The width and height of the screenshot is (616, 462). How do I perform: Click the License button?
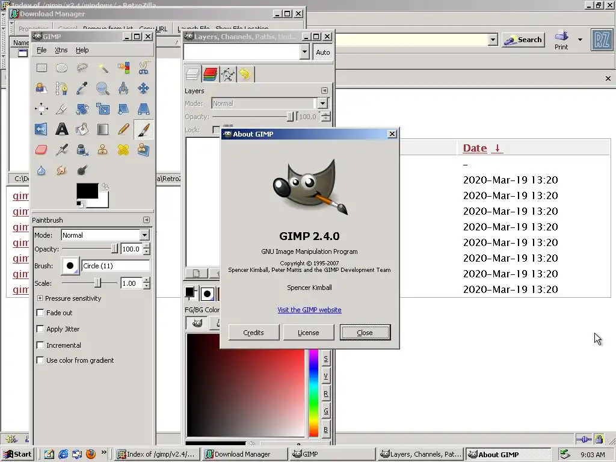click(309, 332)
